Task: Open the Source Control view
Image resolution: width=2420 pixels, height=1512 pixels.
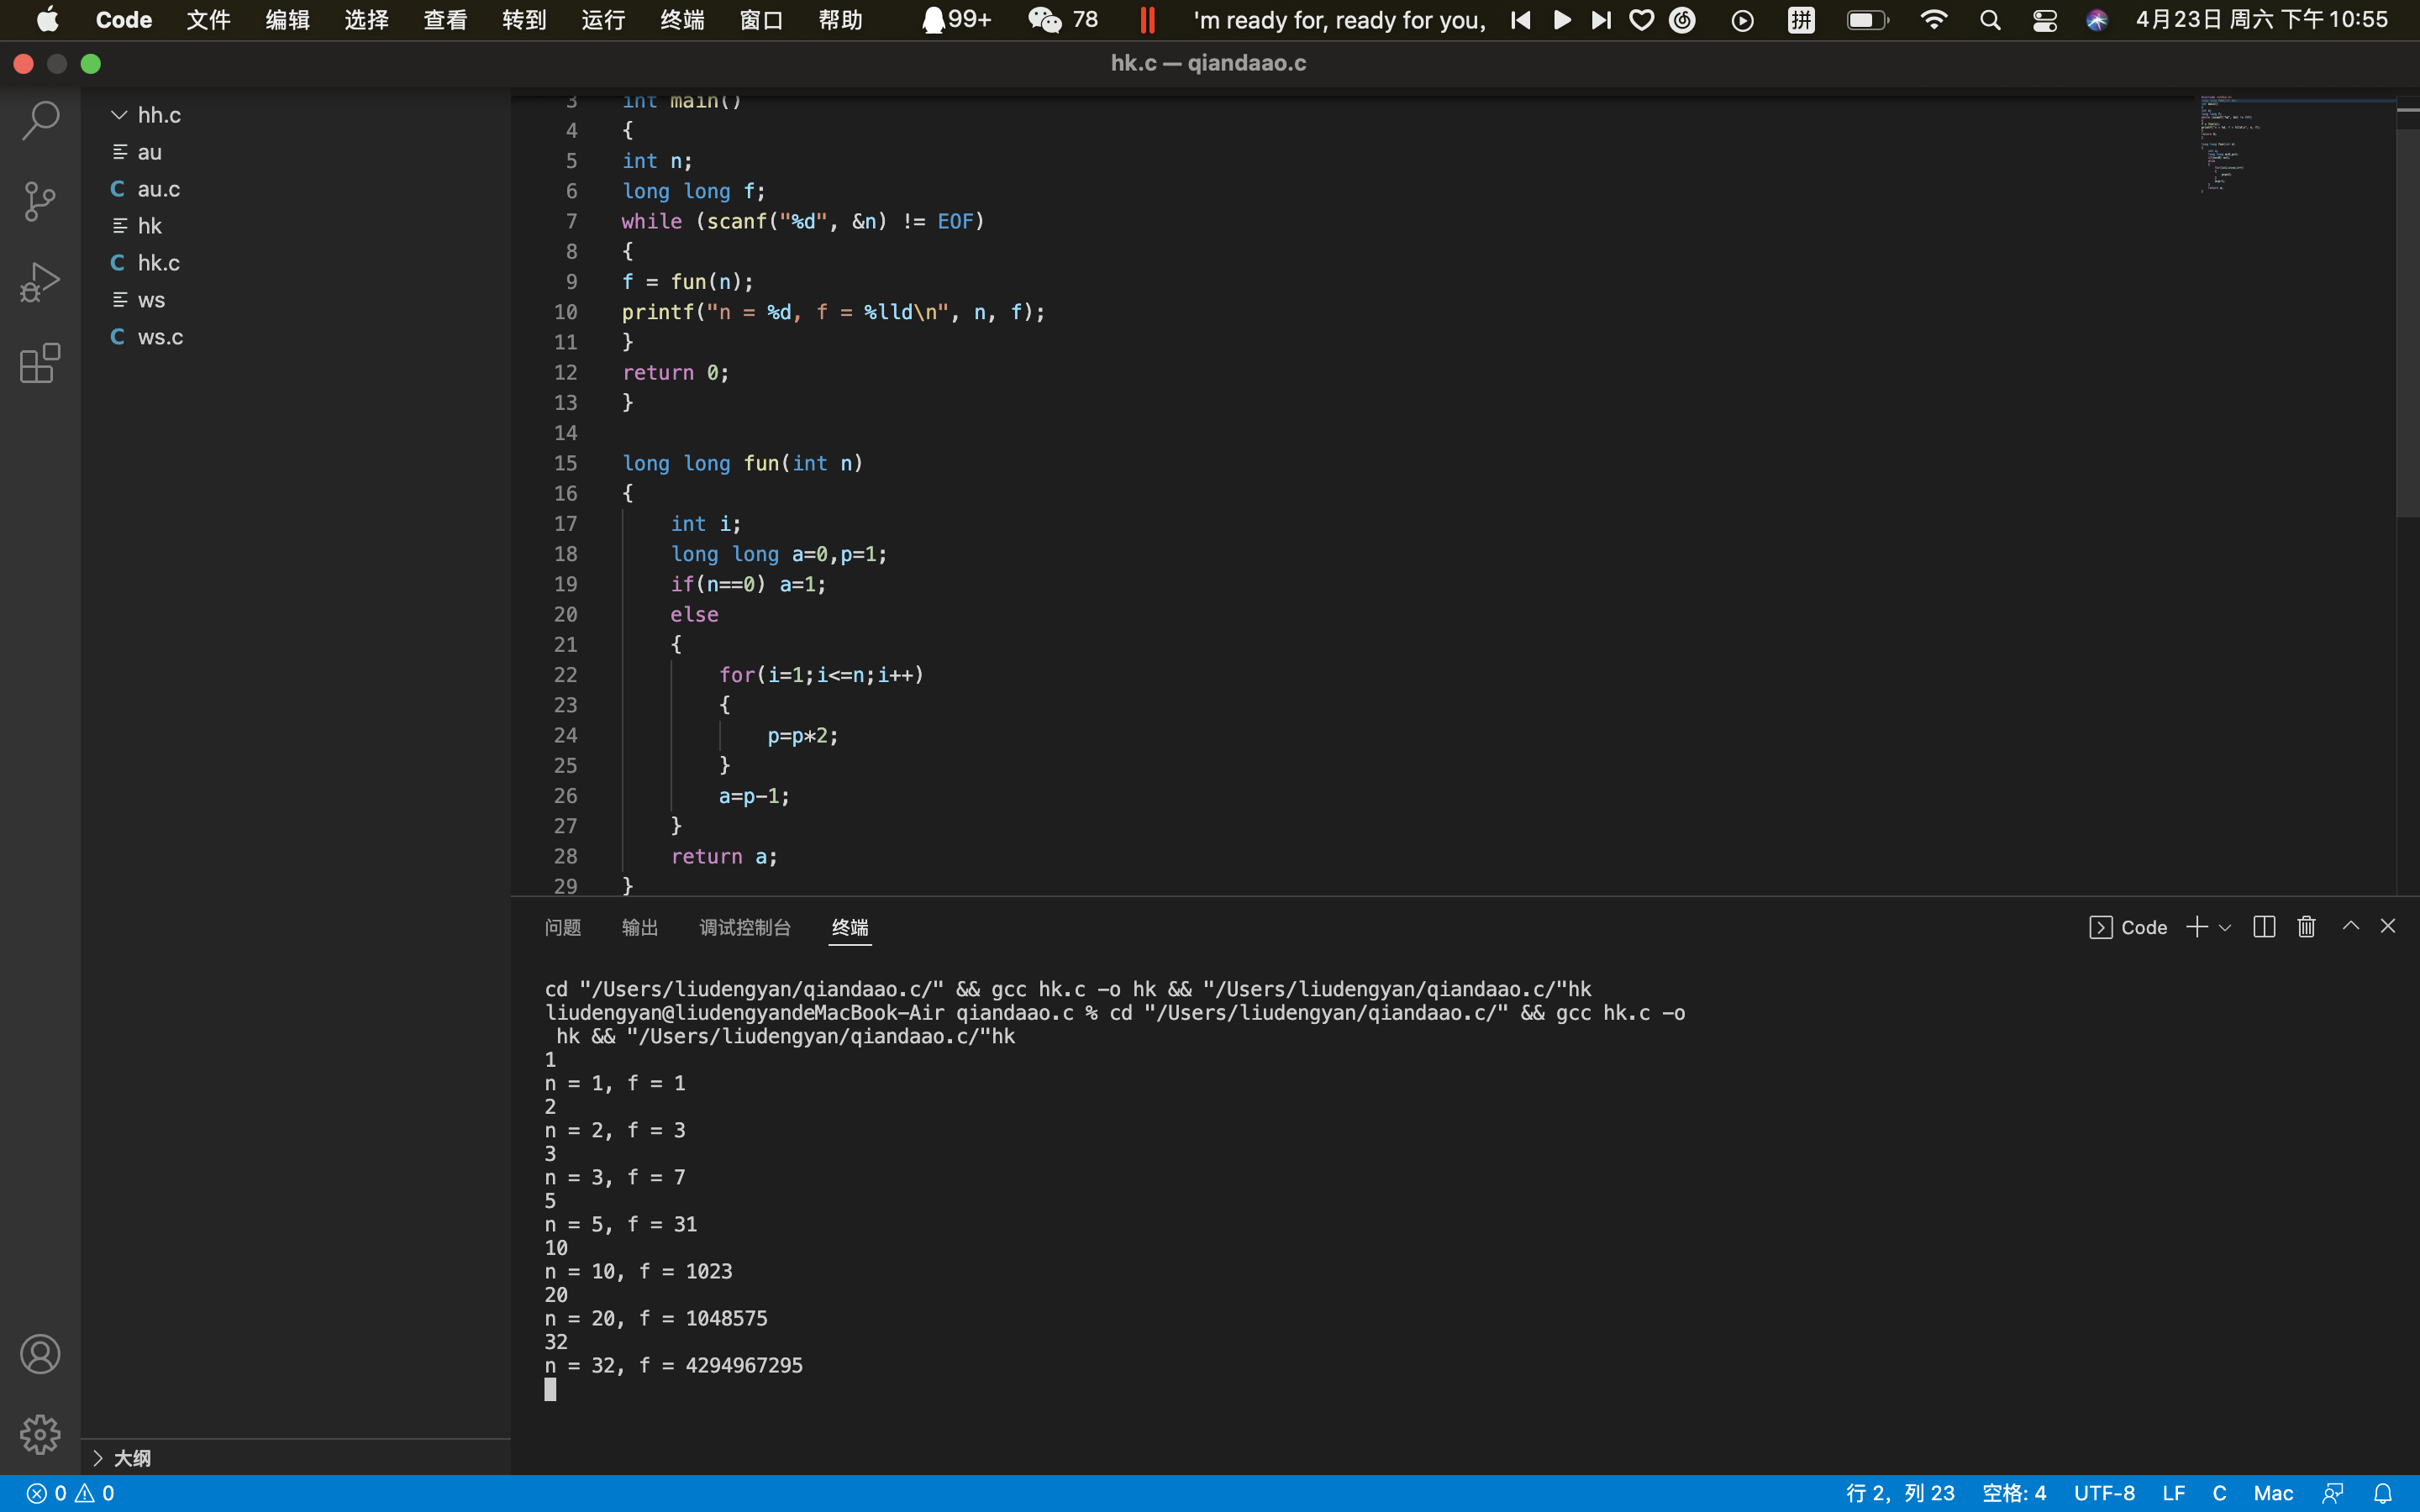Action: coord(40,201)
